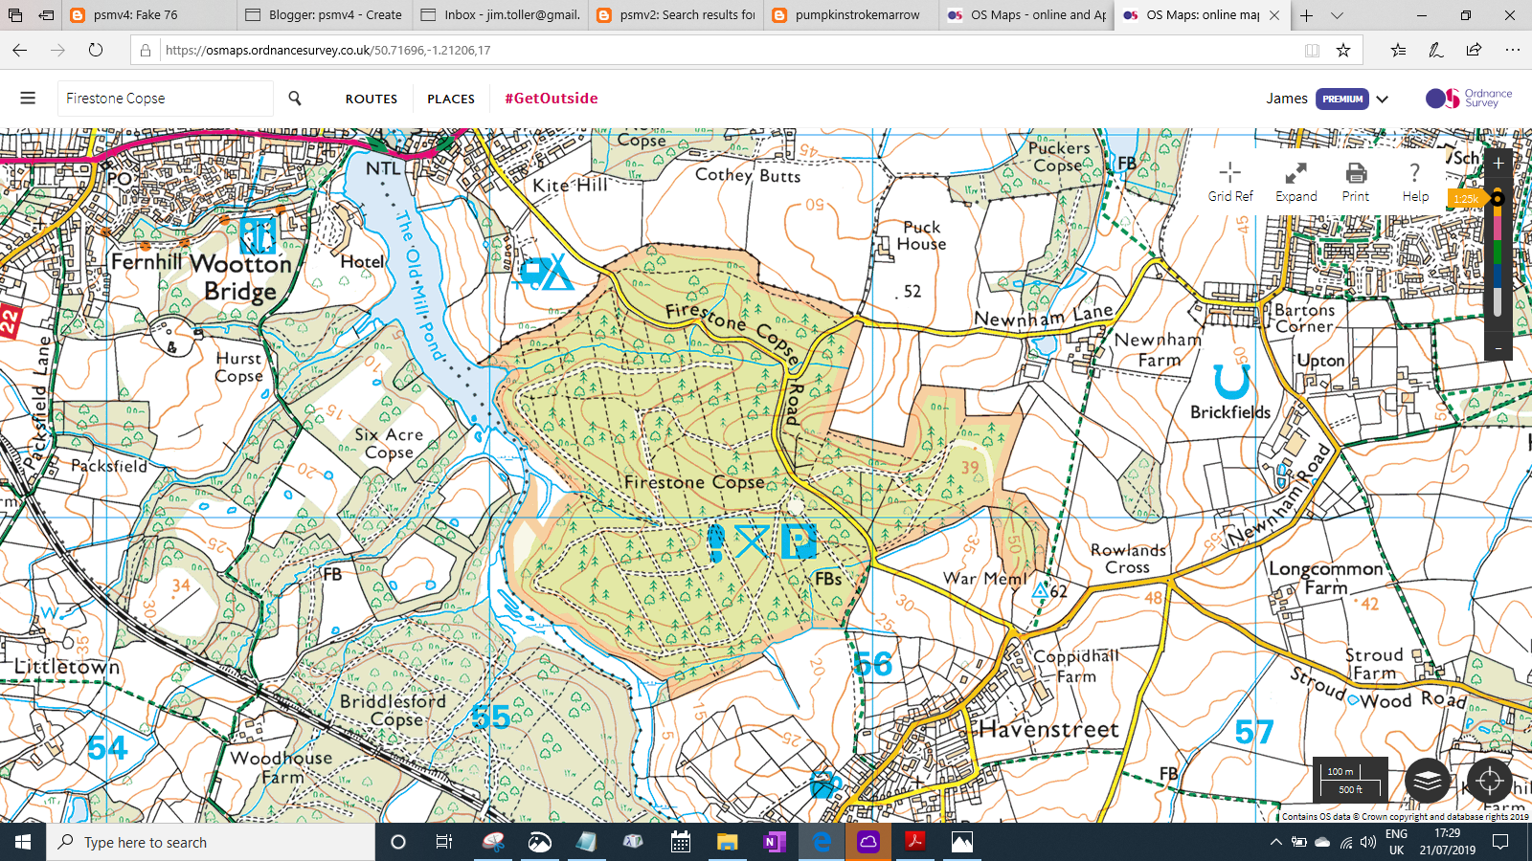Click the 1:25k map scale indicator

(1465, 199)
